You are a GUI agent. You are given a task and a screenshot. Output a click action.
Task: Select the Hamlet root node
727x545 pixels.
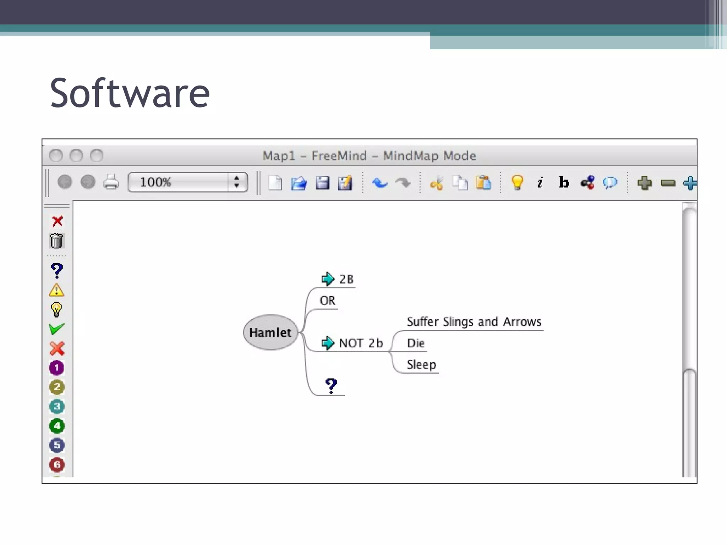pos(270,332)
